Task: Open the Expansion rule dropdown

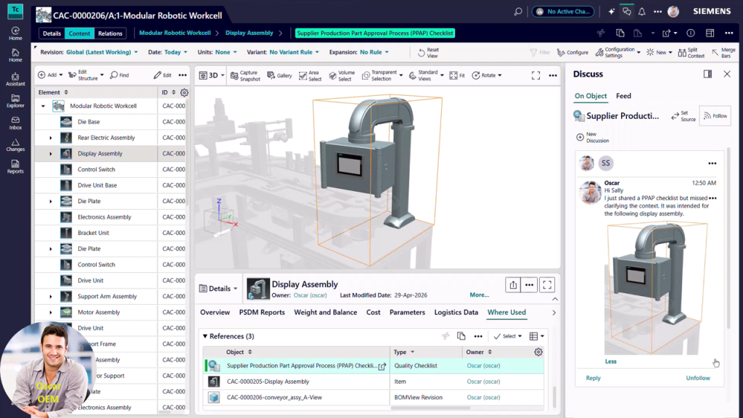Action: pos(374,52)
